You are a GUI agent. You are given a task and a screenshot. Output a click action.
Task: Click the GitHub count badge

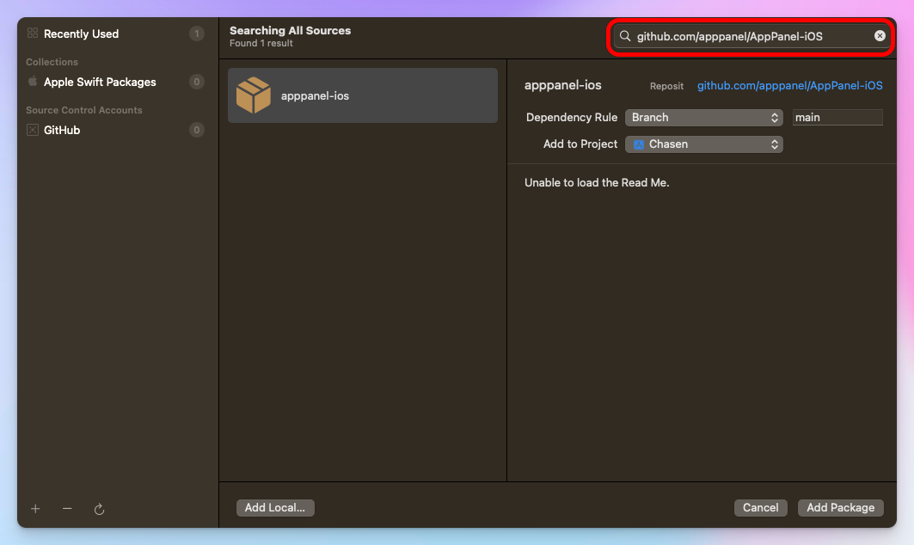[196, 130]
